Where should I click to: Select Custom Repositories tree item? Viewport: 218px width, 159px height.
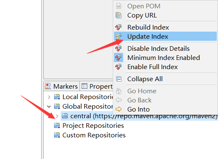(x=94, y=135)
